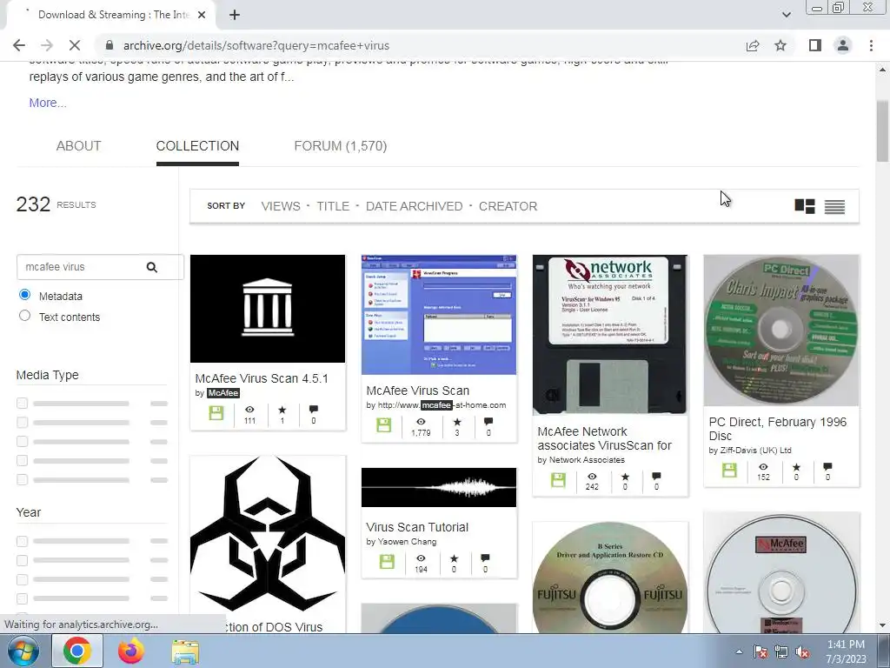Open the Virus Scan Tutorial link
The image size is (890, 668).
[417, 527]
